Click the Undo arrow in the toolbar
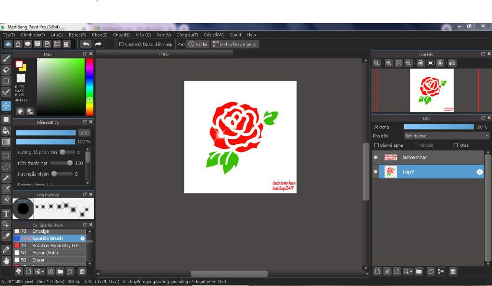The height and width of the screenshot is (286, 492). (x=86, y=44)
